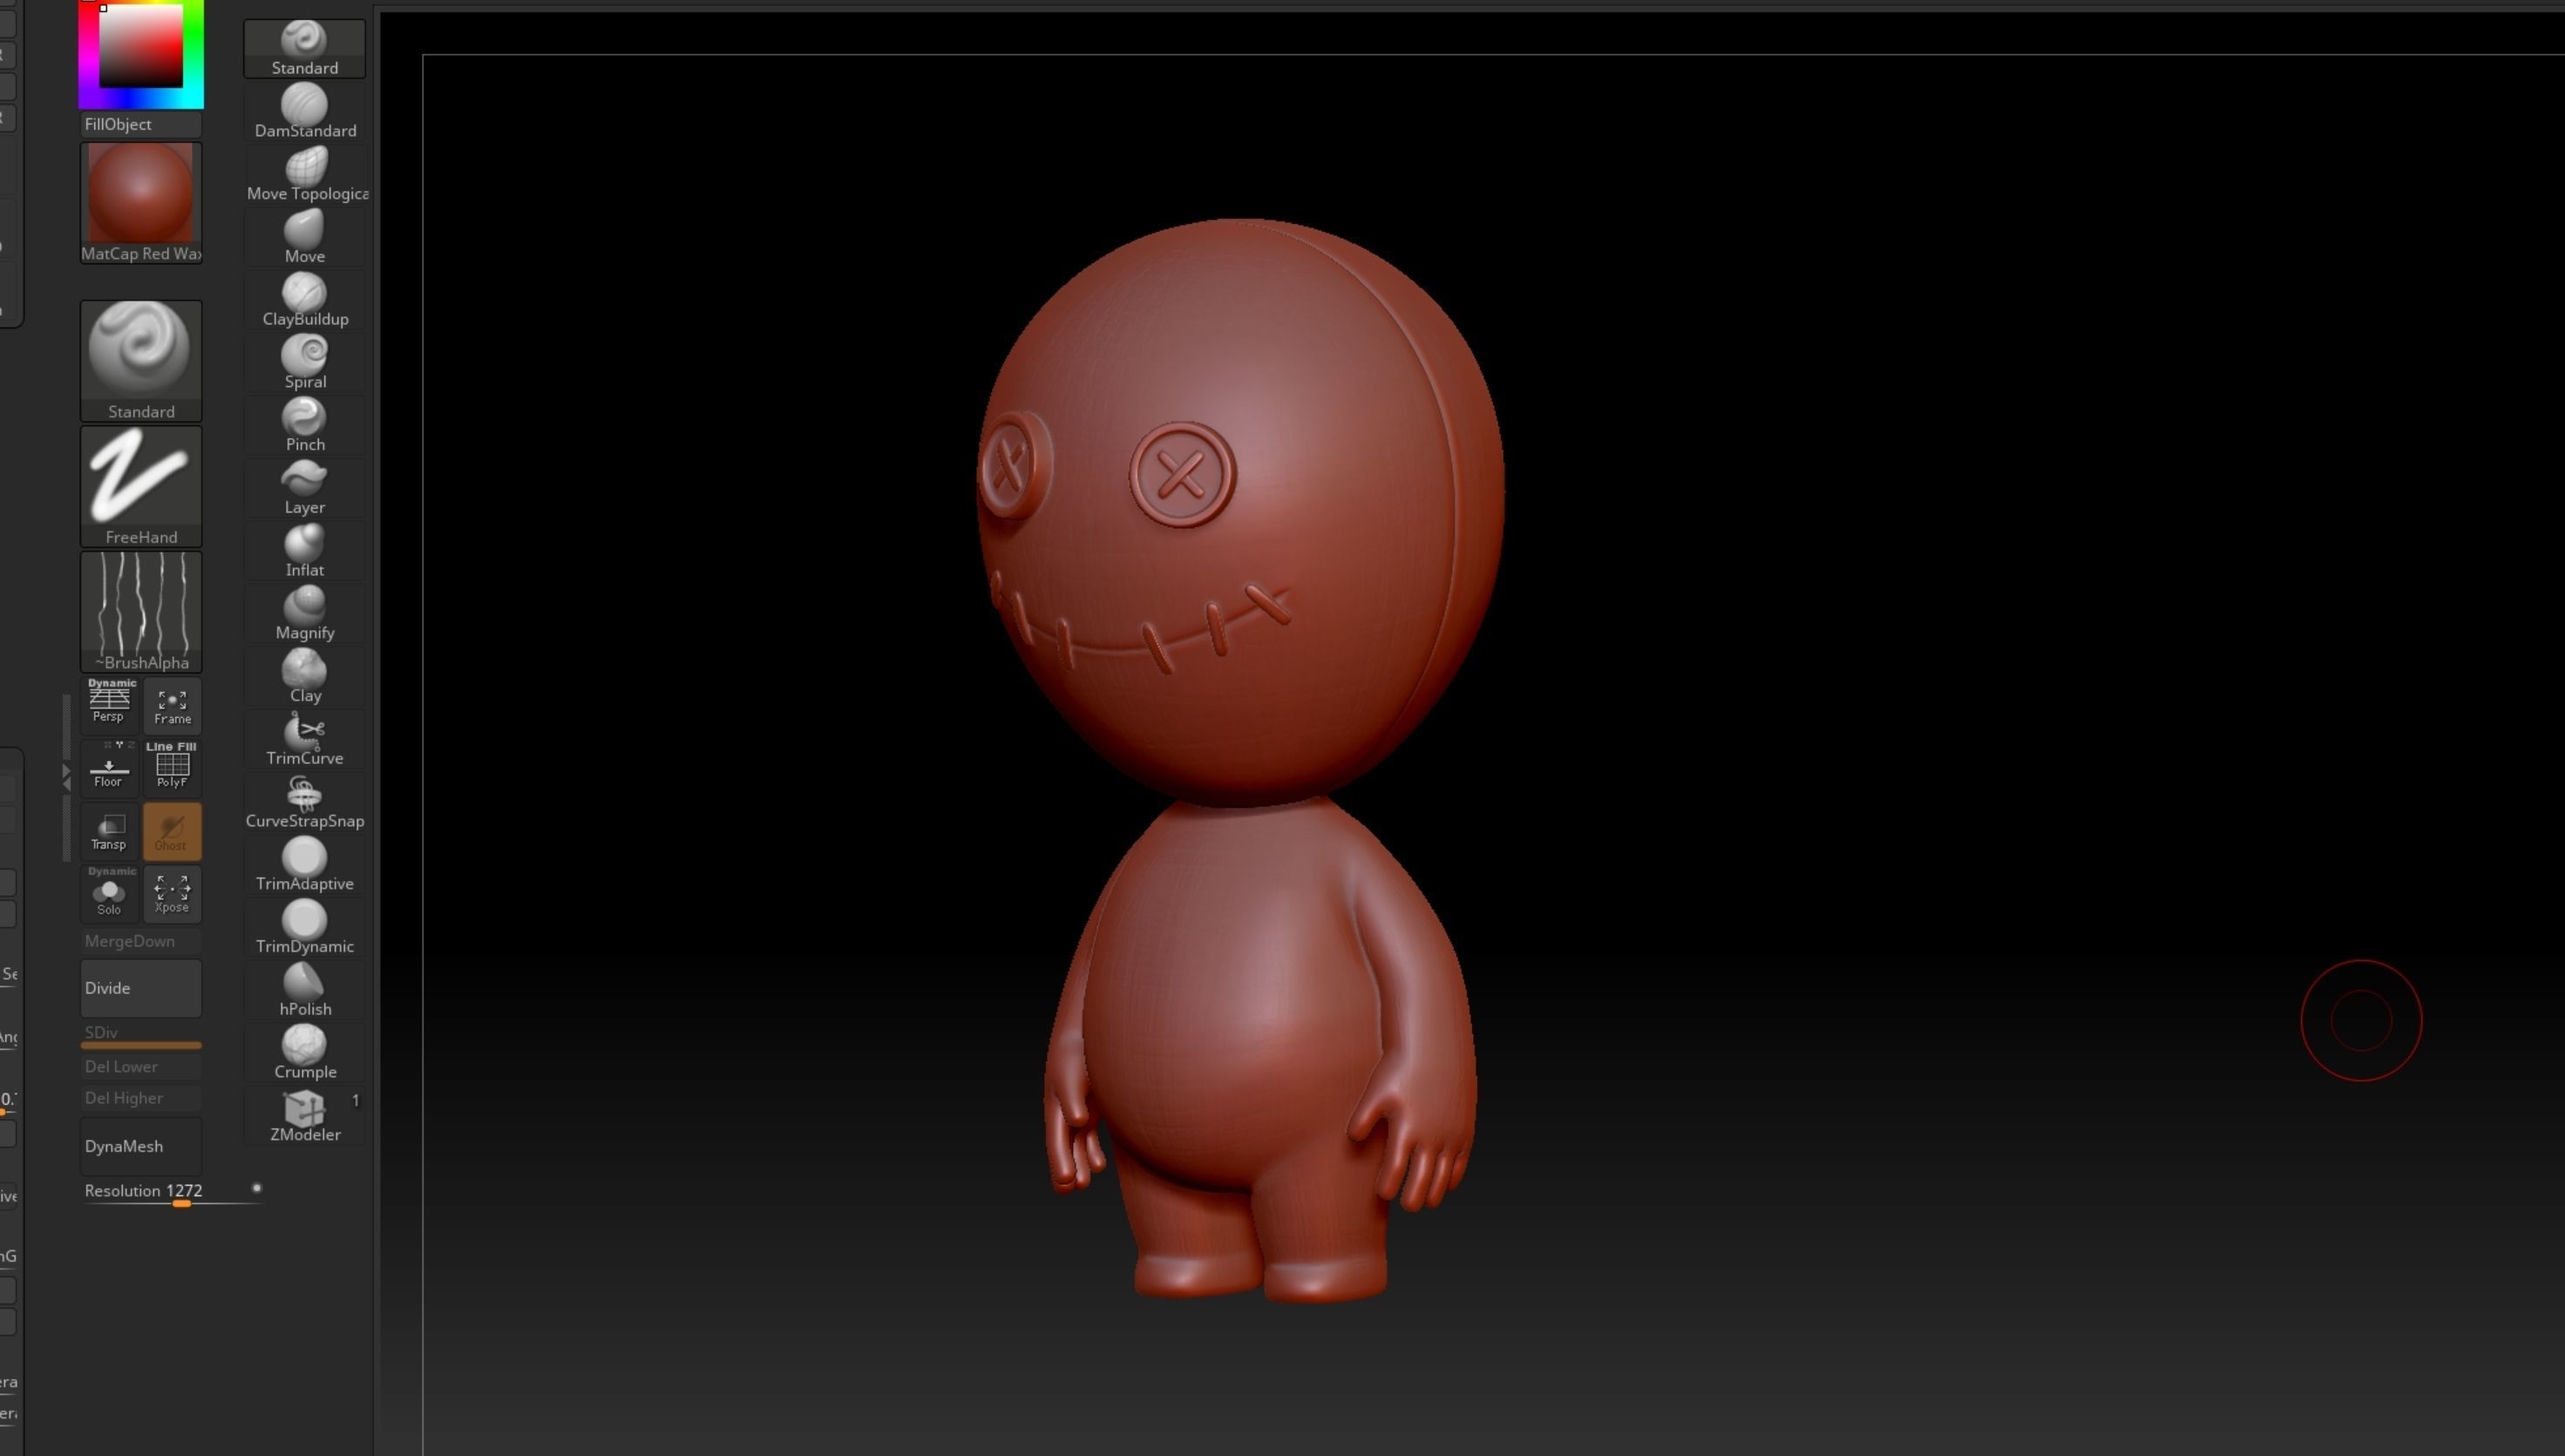
Task: Select the DamStandard brush
Action: pyautogui.click(x=304, y=111)
